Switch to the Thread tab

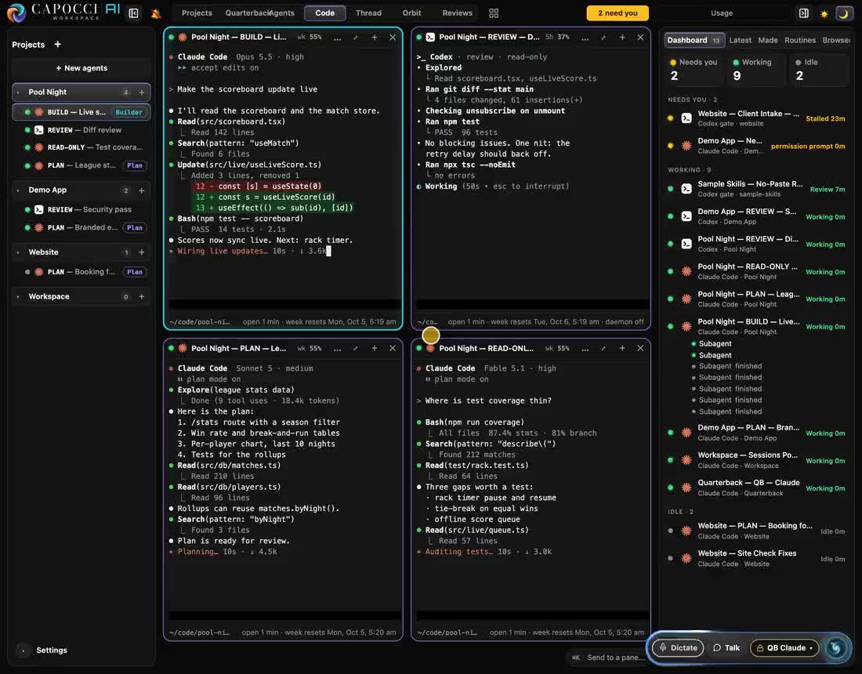tap(368, 13)
